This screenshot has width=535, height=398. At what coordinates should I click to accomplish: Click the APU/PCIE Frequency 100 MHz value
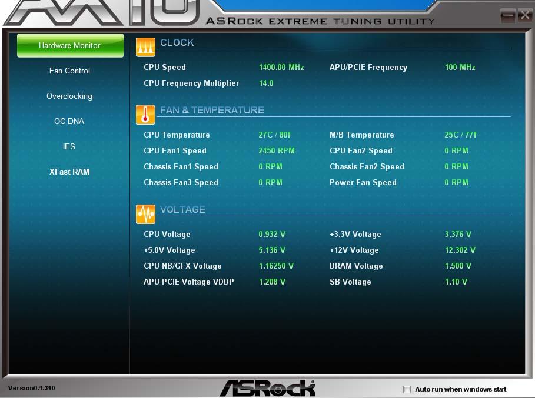[460, 67]
